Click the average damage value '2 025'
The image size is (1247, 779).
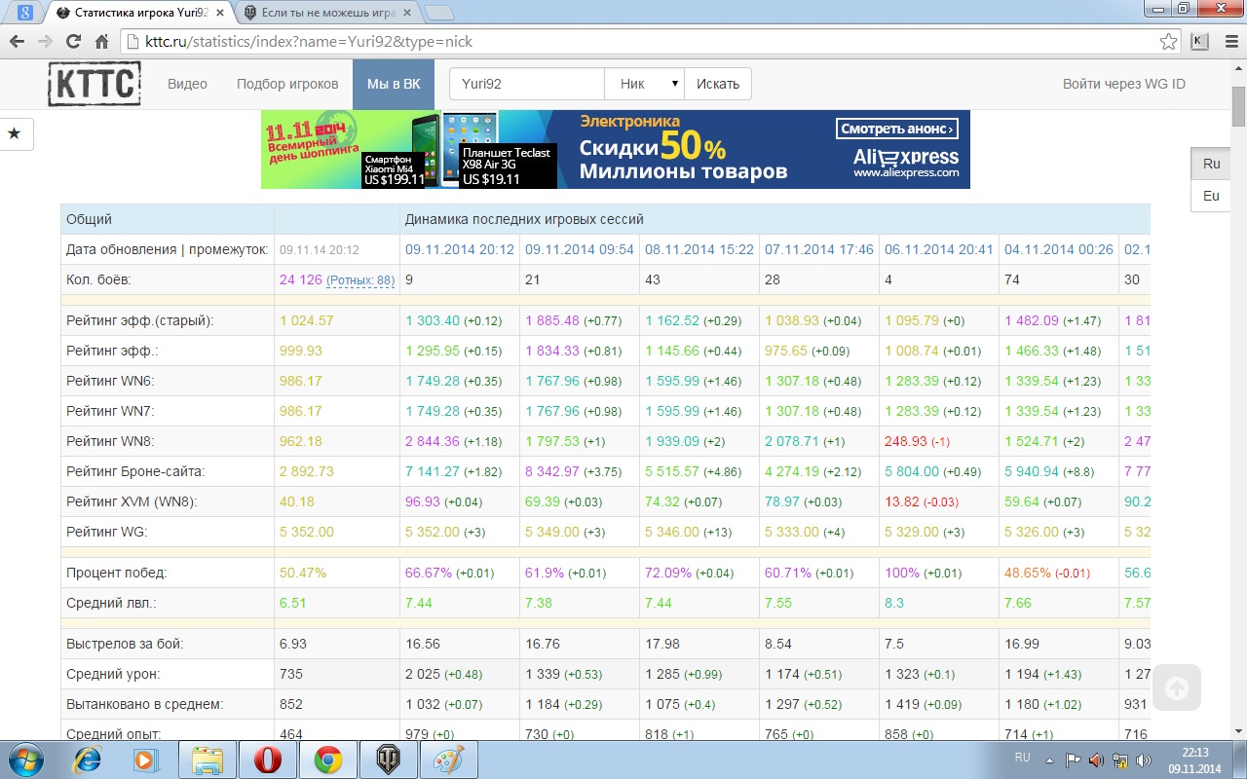pyautogui.click(x=423, y=674)
